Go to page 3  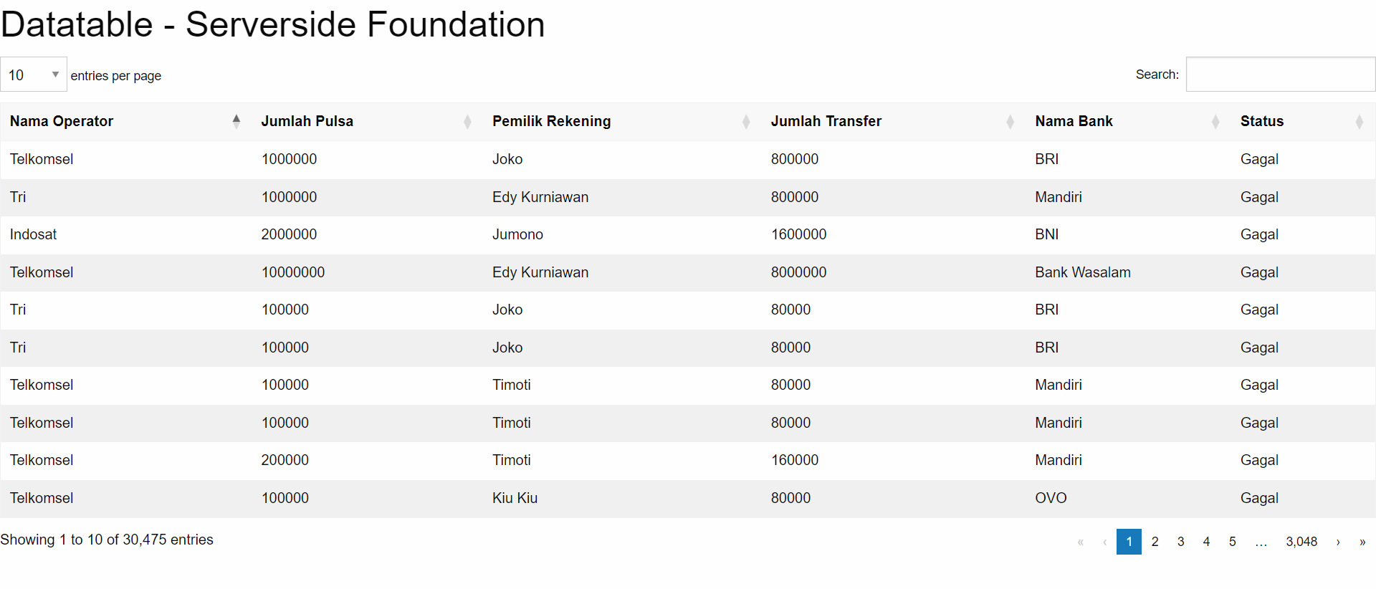[x=1180, y=542]
